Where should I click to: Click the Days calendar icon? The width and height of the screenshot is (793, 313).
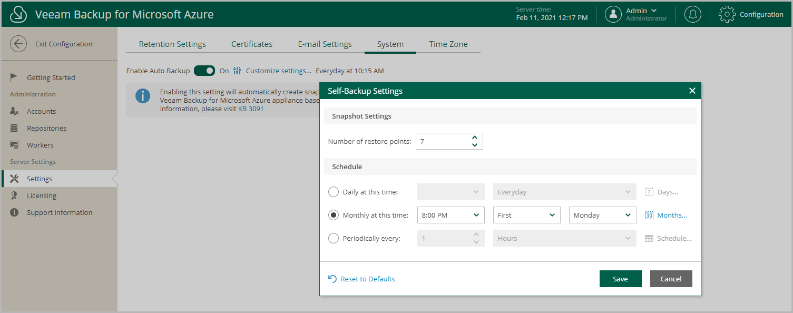pyautogui.click(x=649, y=192)
